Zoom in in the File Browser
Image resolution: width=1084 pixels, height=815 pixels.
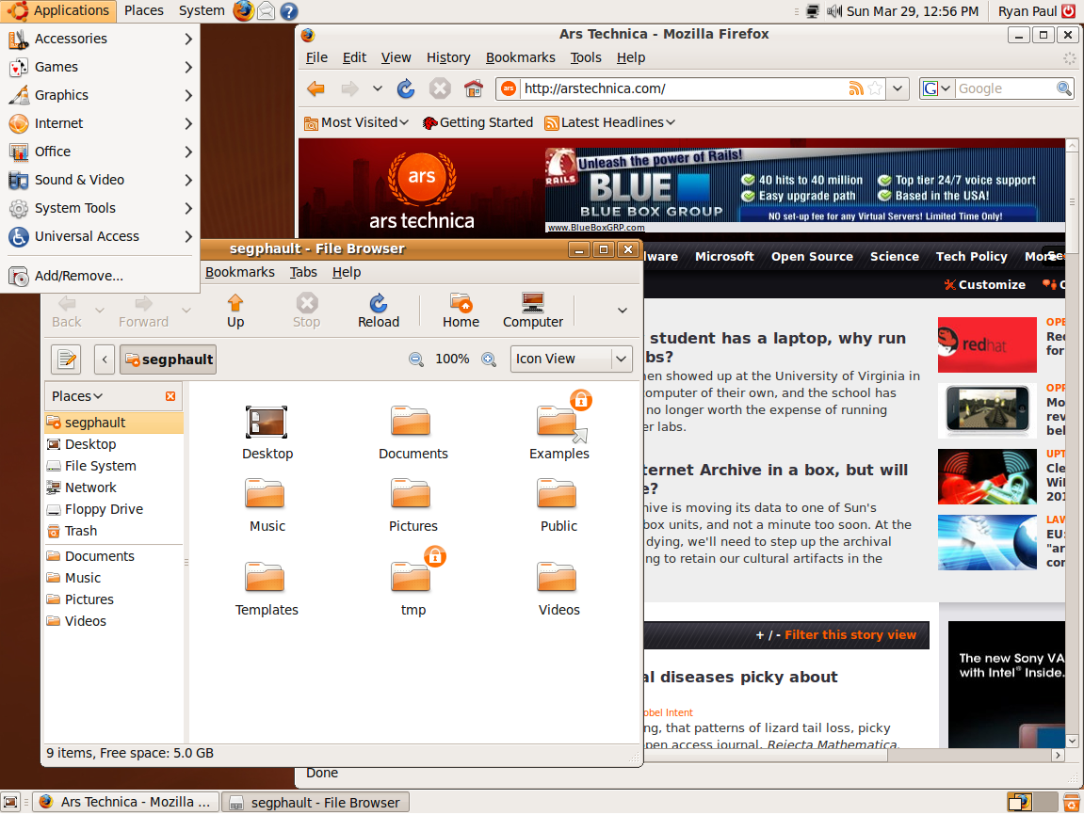[489, 360]
